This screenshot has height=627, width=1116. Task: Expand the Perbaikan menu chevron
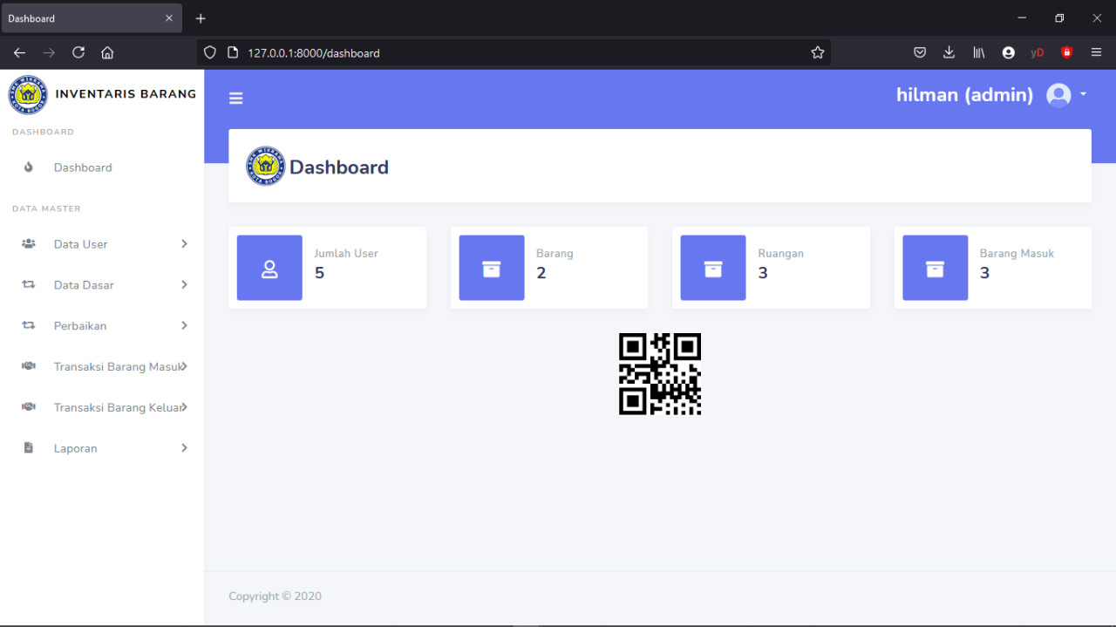[184, 326]
